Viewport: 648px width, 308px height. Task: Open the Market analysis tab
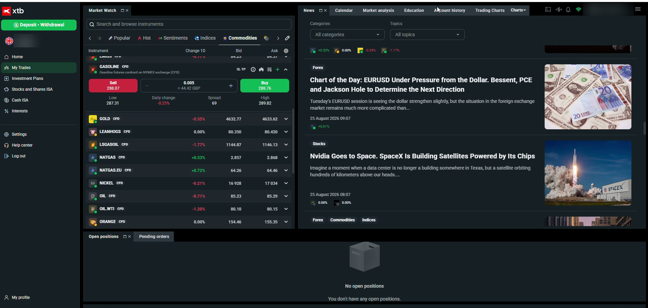tap(378, 10)
